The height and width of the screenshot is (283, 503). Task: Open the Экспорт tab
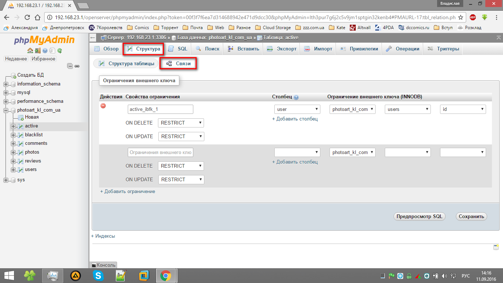(x=282, y=49)
